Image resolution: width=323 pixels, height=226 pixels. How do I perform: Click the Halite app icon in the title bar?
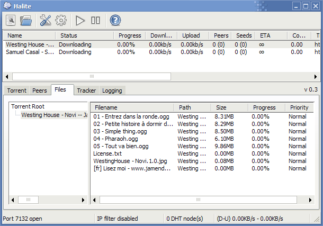tap(7, 5)
